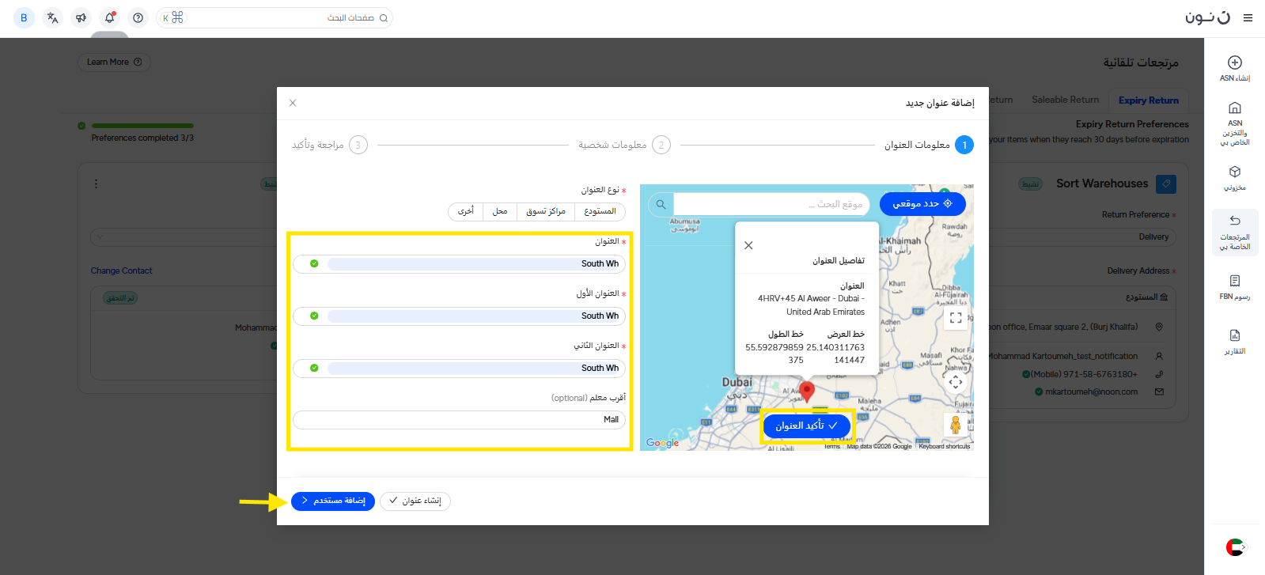Select المستودع address type

pos(600,211)
